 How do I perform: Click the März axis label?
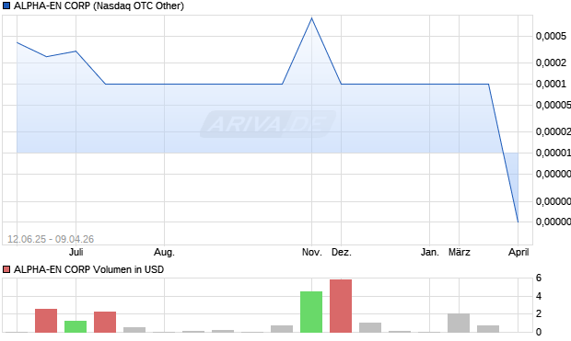coord(460,252)
